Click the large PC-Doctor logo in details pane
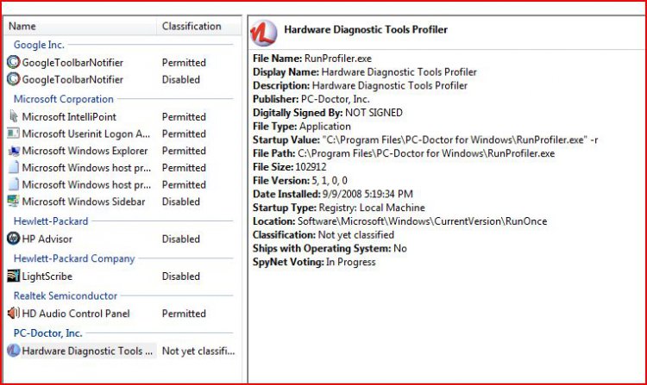Screen dimensions: 647x385 263,33
